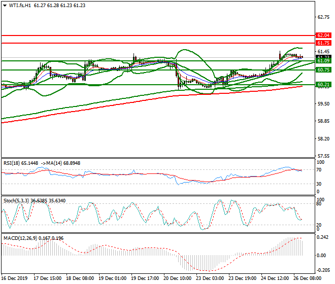
Task: Select the 57.55 price scale value
Action: [323, 156]
